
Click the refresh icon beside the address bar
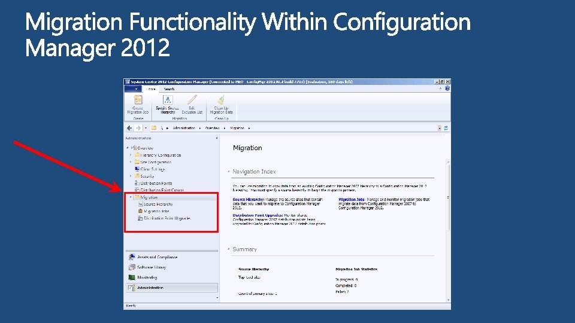(446, 128)
